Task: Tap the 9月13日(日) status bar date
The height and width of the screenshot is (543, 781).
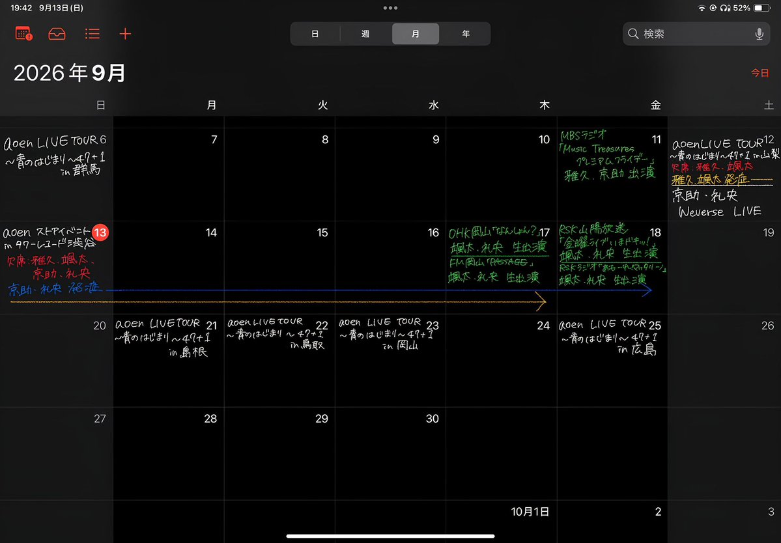Action: tap(61, 8)
